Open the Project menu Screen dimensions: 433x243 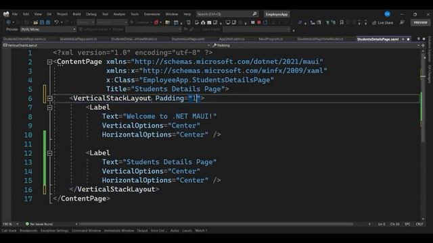62,14
